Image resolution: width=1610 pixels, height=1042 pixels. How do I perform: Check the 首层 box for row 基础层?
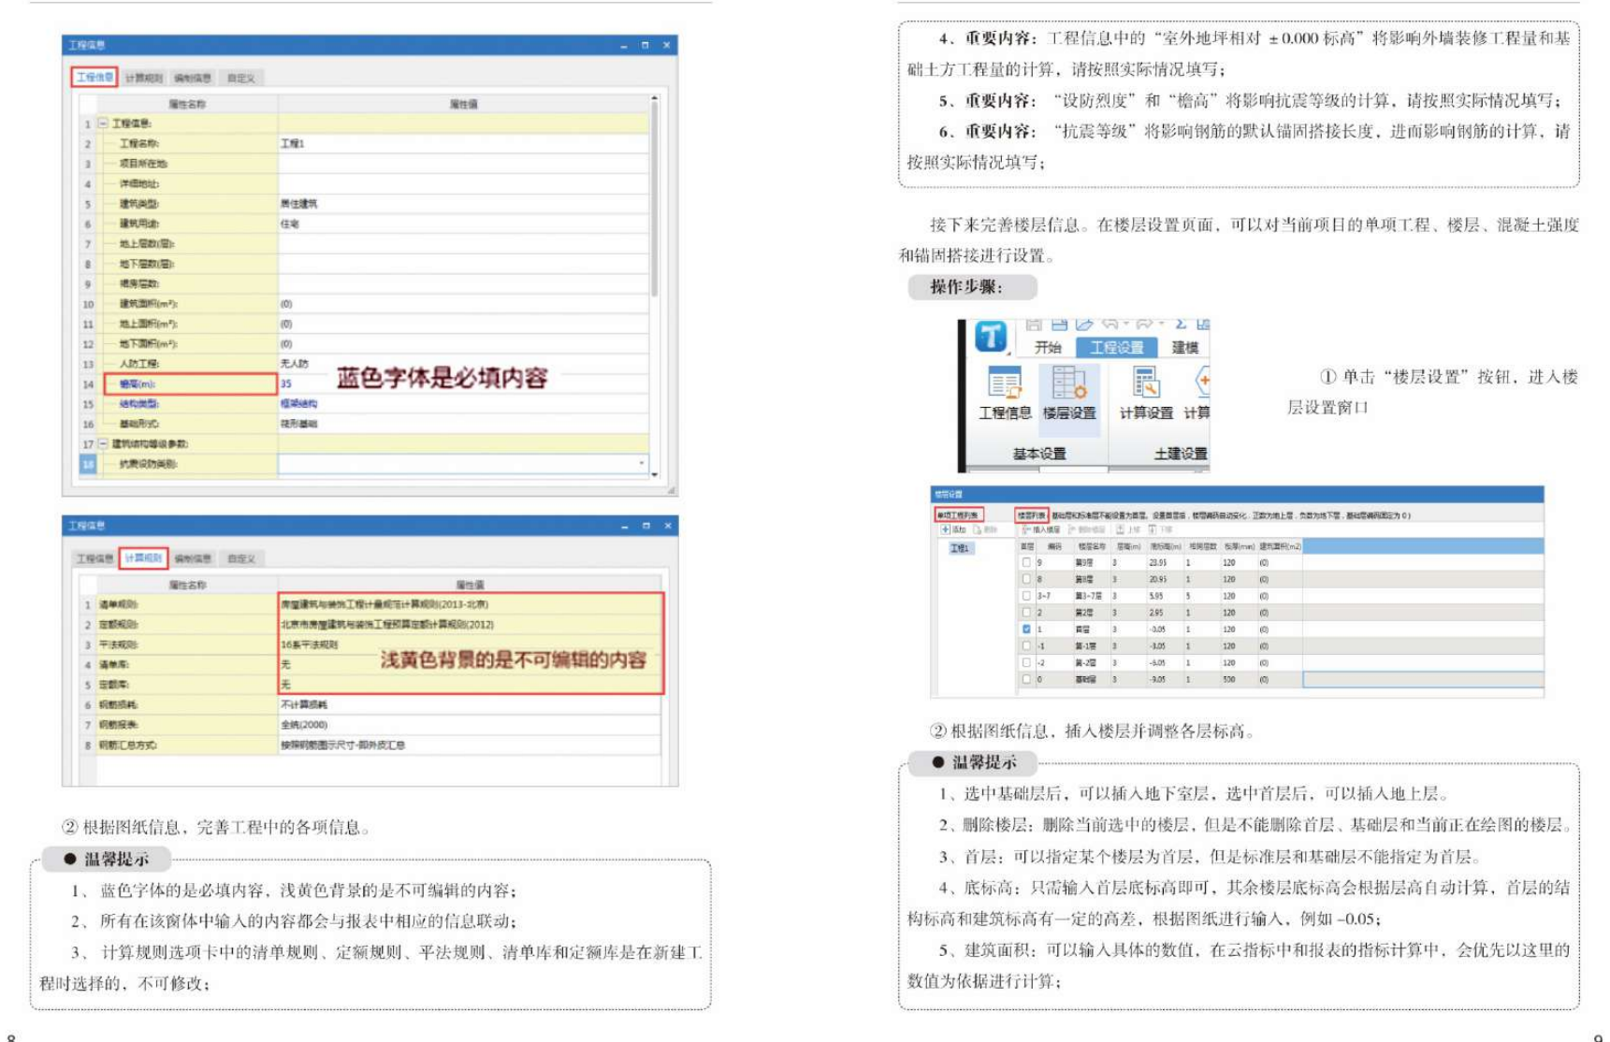tap(1026, 679)
